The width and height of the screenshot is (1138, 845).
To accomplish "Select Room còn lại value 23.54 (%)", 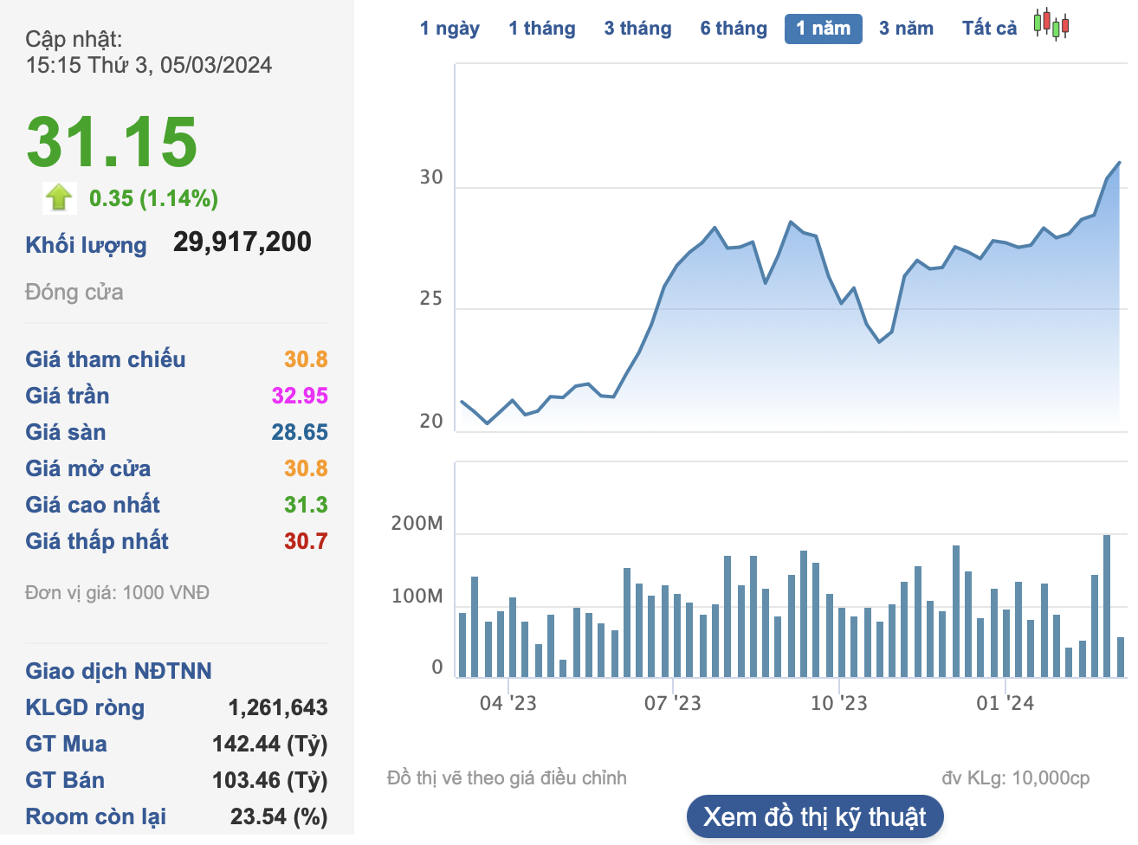I will coord(279,816).
